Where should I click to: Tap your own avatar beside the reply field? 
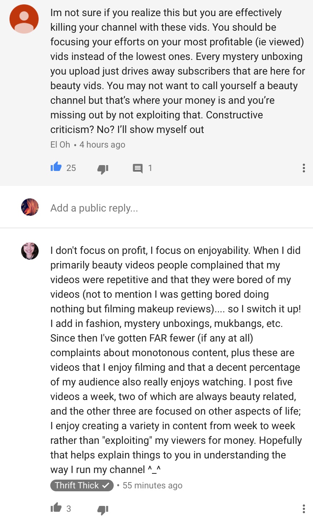click(x=30, y=207)
